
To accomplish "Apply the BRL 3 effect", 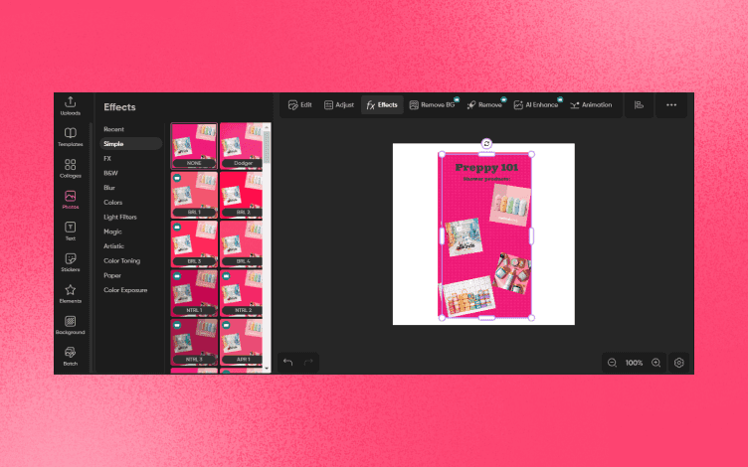I will coord(194,244).
